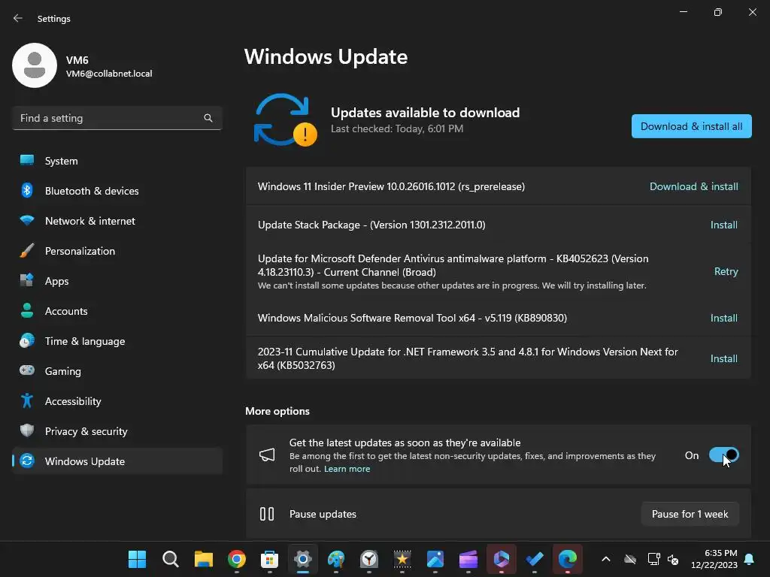Select Windows Update in sidebar
Image resolution: width=770 pixels, height=577 pixels.
117,461
